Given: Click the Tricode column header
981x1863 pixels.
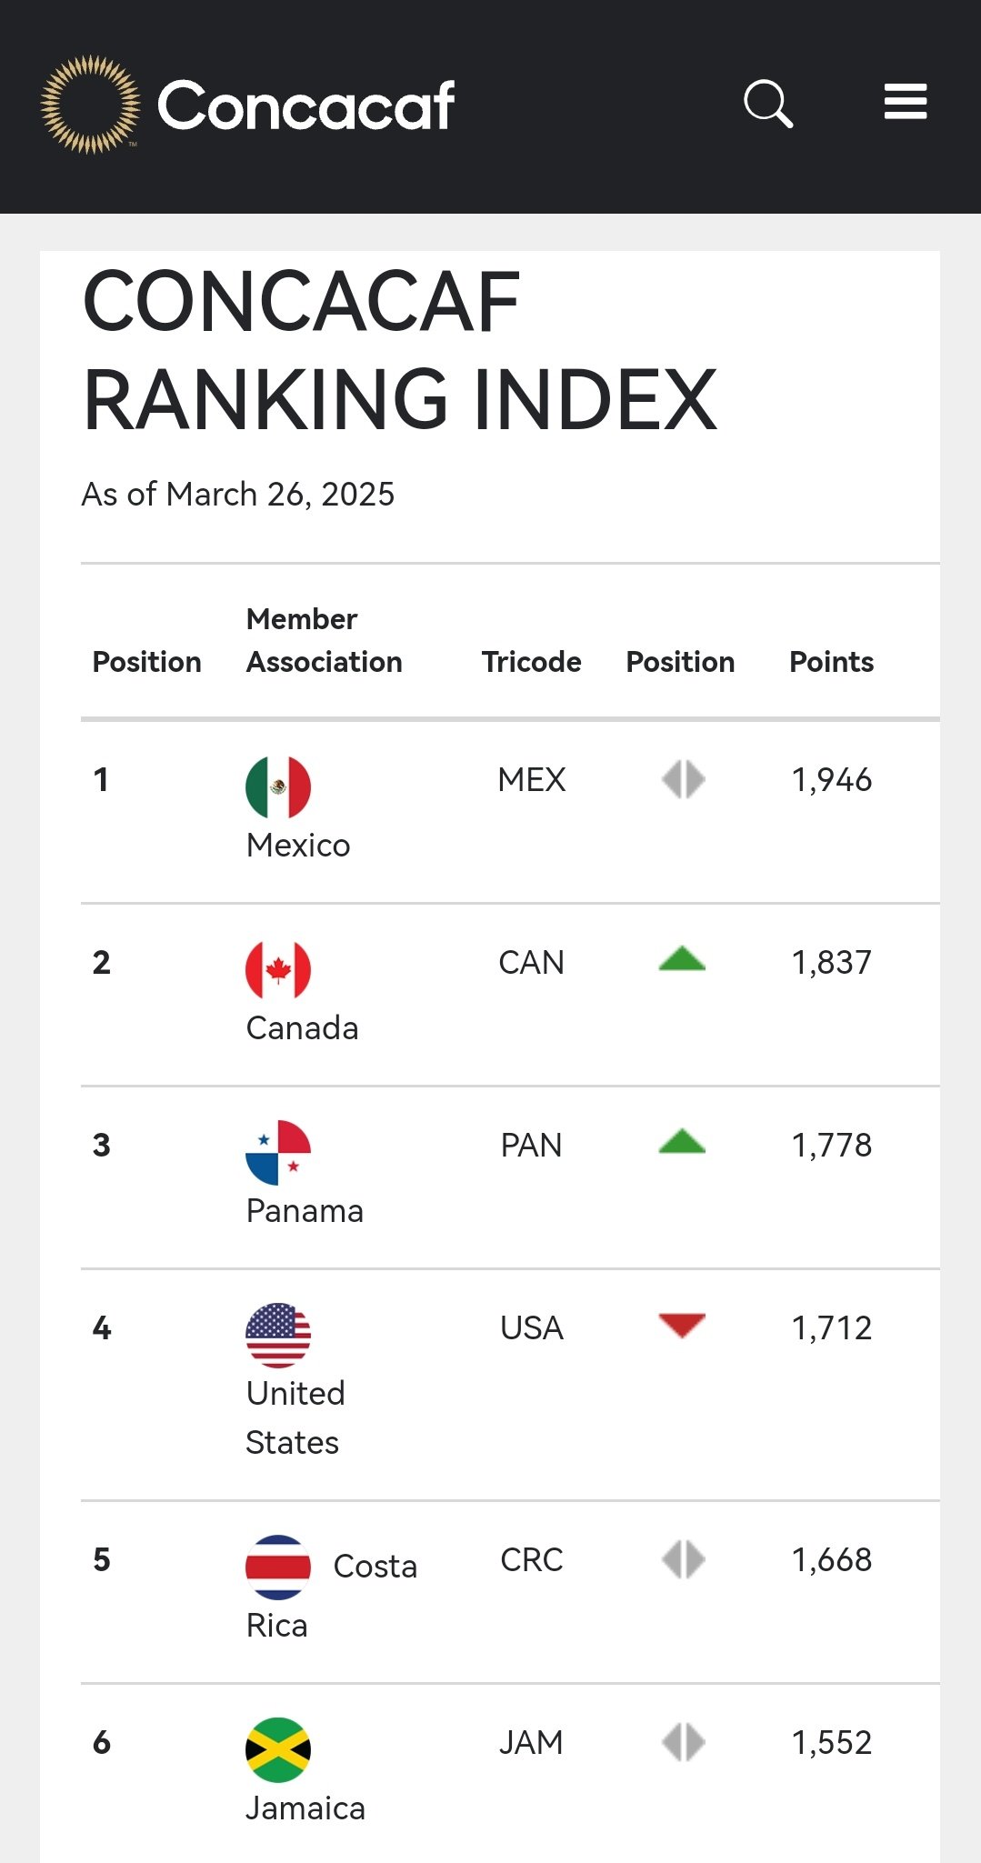Looking at the screenshot, I should click(531, 662).
